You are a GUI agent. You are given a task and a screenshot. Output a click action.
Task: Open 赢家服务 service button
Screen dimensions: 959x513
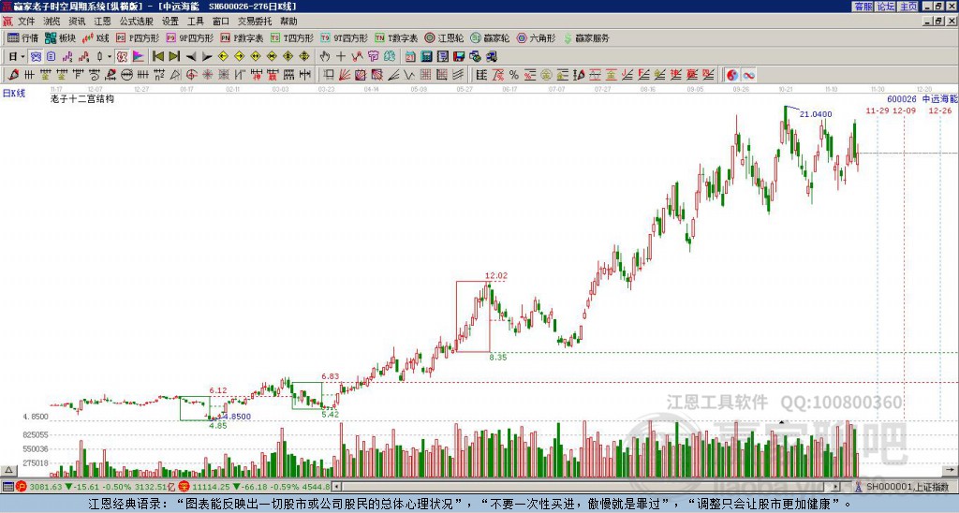click(586, 37)
